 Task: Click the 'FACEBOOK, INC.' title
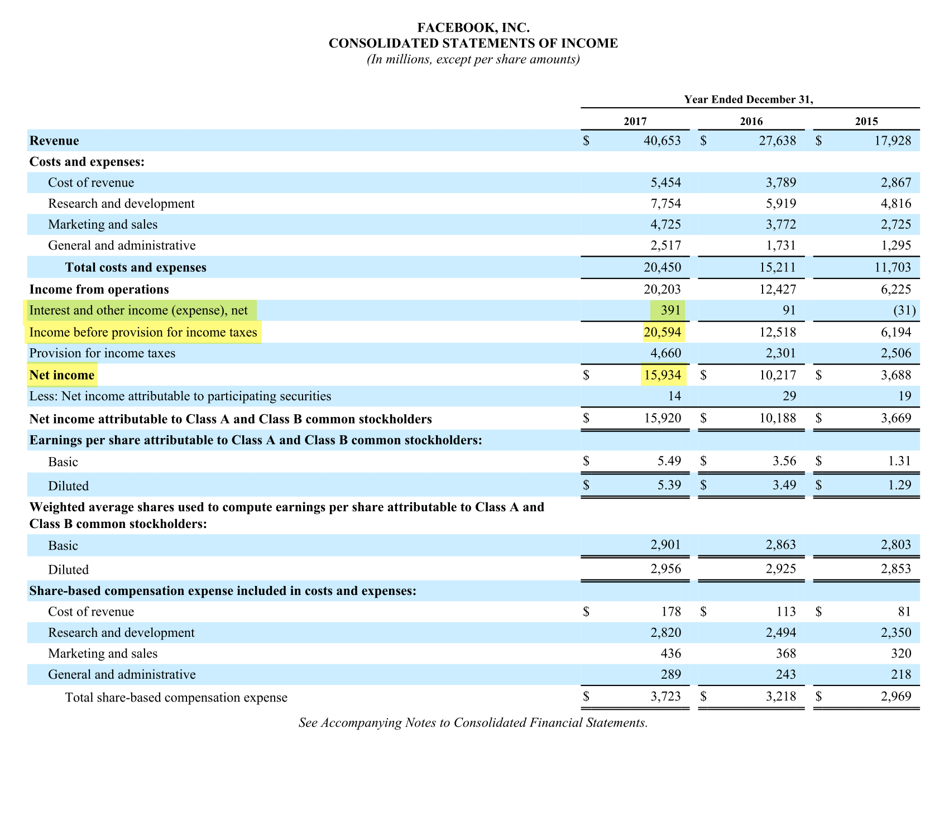pos(473,27)
